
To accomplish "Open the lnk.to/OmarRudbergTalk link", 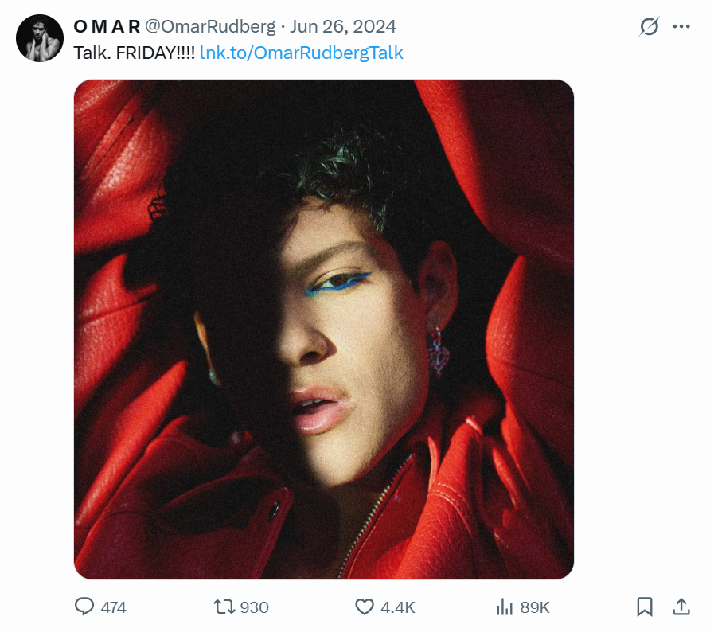I will click(x=302, y=53).
